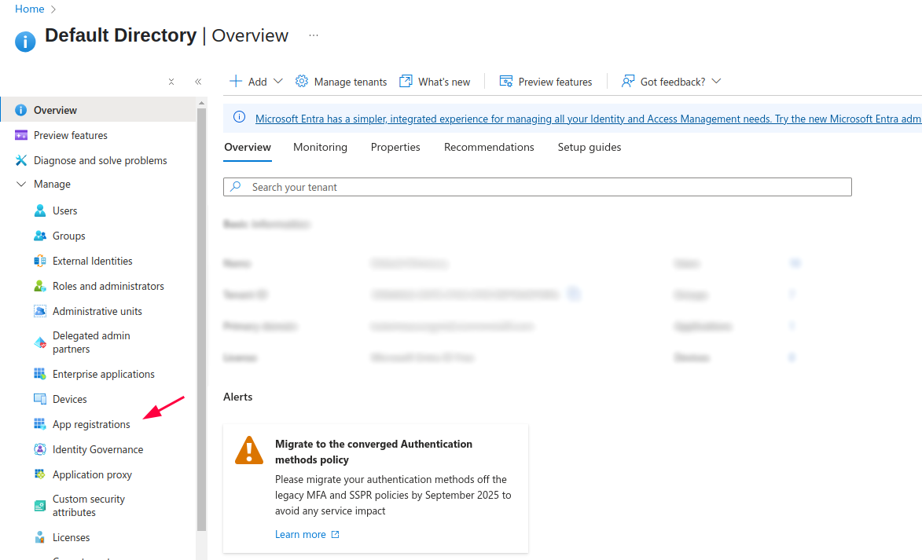Open Preview features in toolbar

click(545, 82)
